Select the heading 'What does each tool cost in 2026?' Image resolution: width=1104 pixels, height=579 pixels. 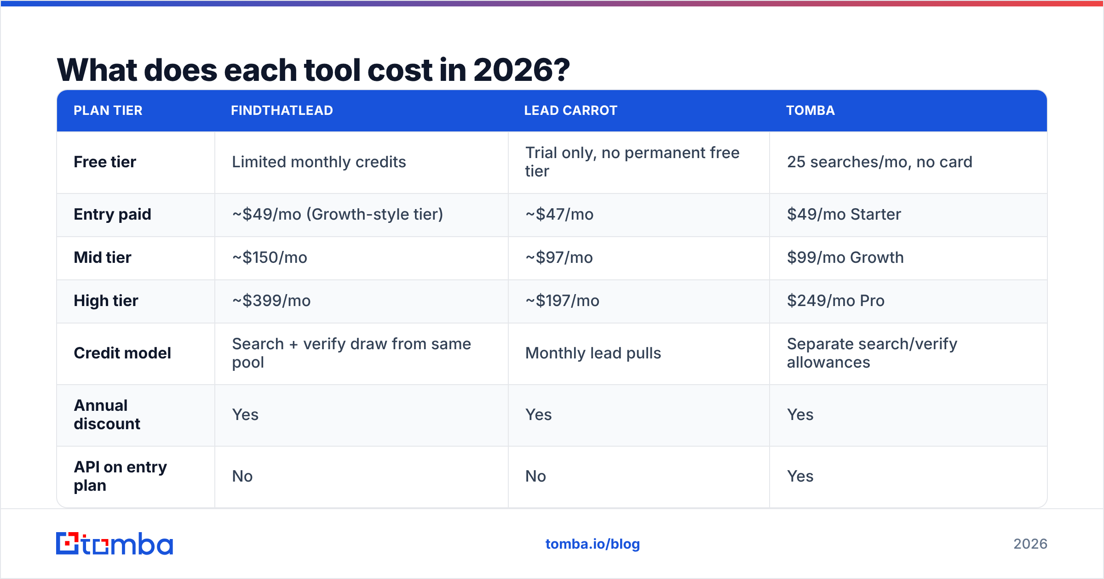click(x=313, y=70)
